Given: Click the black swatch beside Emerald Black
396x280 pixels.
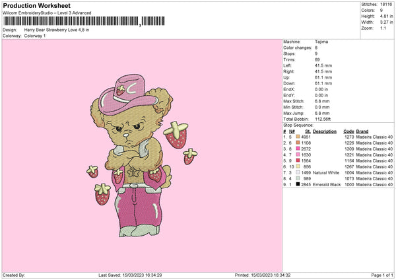Looking at the screenshot, I should pos(298,184).
